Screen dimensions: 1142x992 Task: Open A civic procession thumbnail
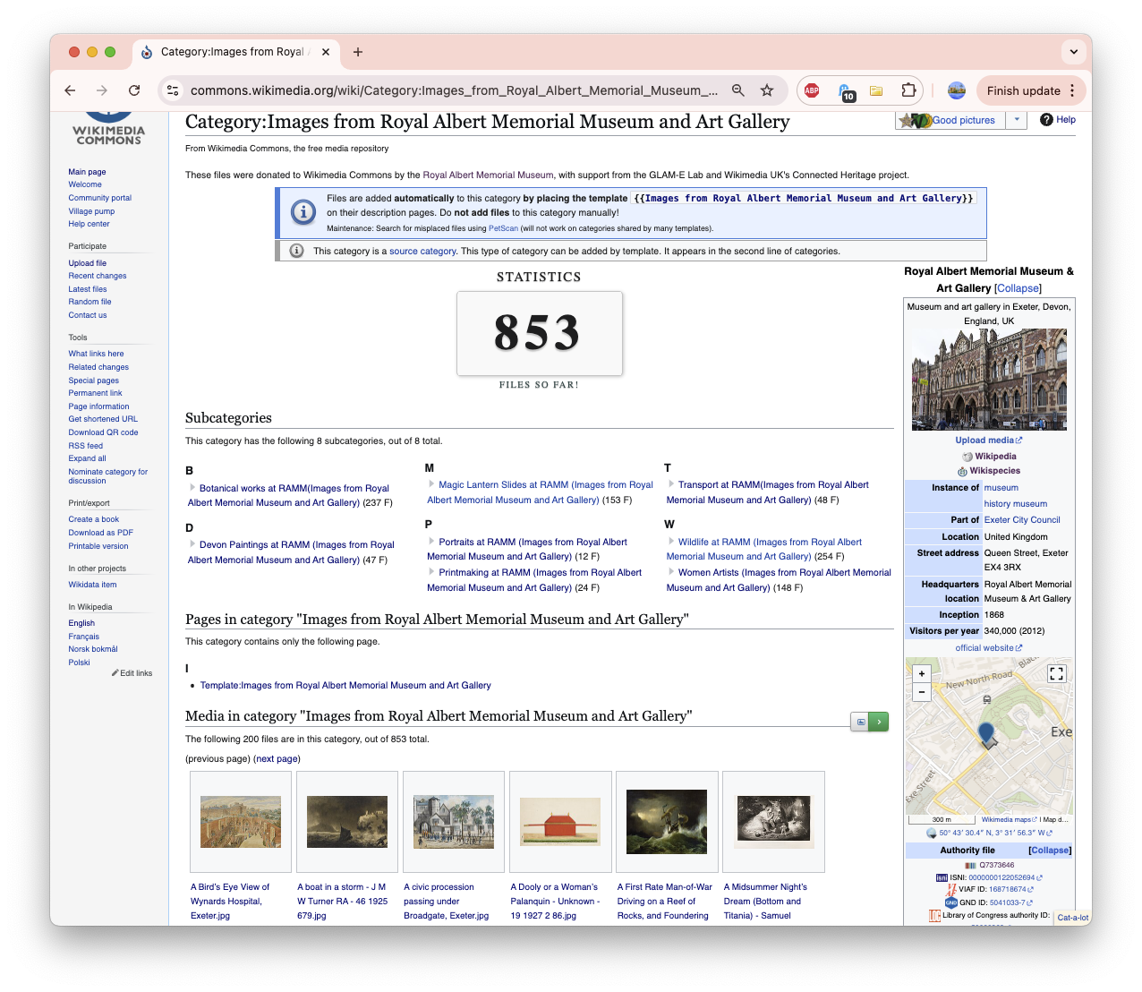click(454, 822)
